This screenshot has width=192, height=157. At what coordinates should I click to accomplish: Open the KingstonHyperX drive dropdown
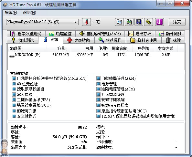point(42,22)
